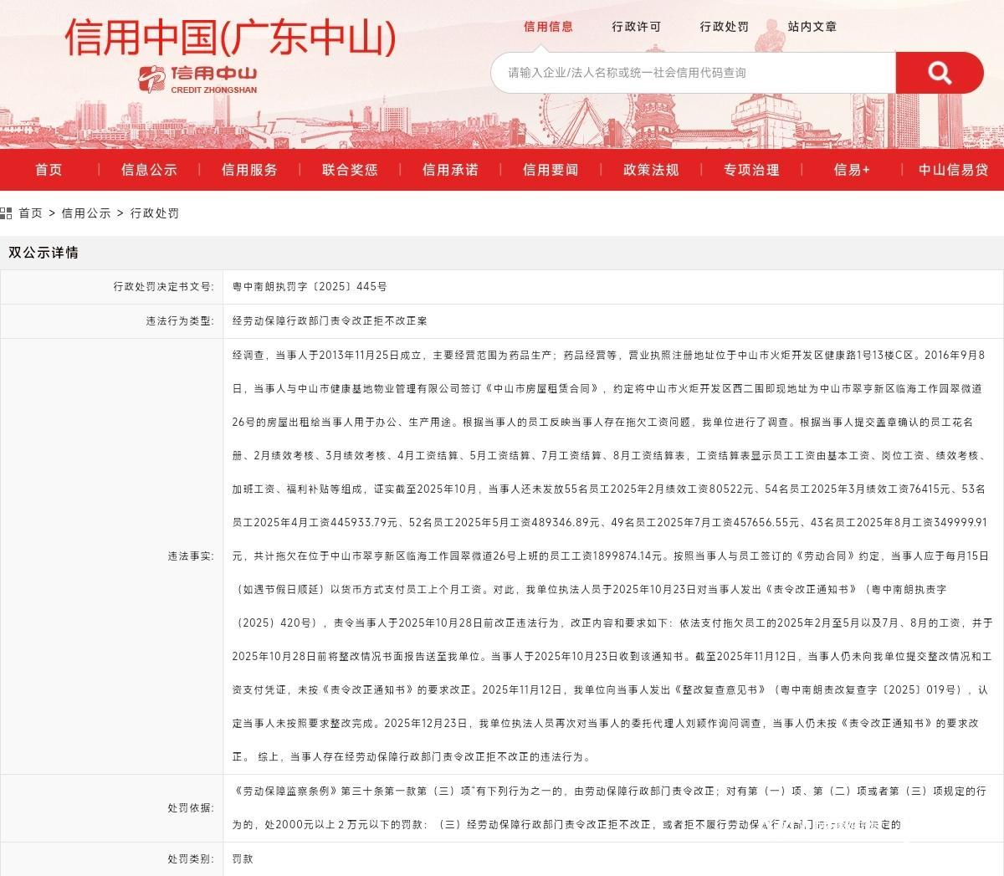Viewport: 1004px width, 876px height.
Task: Switch to 站内文章 search tab
Action: point(812,27)
